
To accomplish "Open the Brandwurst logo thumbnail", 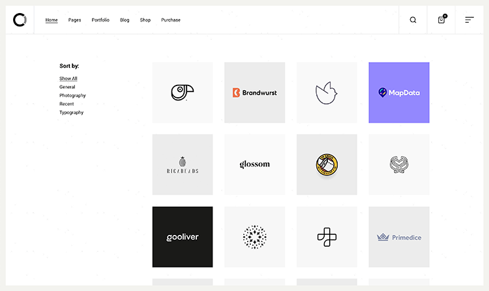I will tap(254, 93).
